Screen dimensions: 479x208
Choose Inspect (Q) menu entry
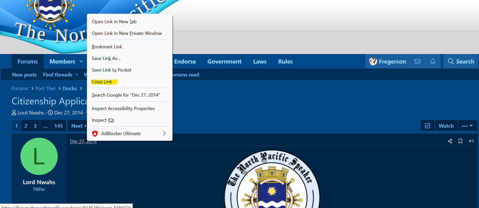[130, 120]
